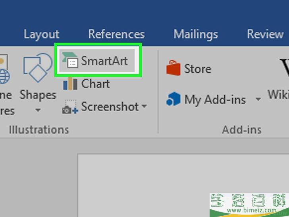Open the Chart bar-graph icon
This screenshot has width=289, height=217.
70,83
